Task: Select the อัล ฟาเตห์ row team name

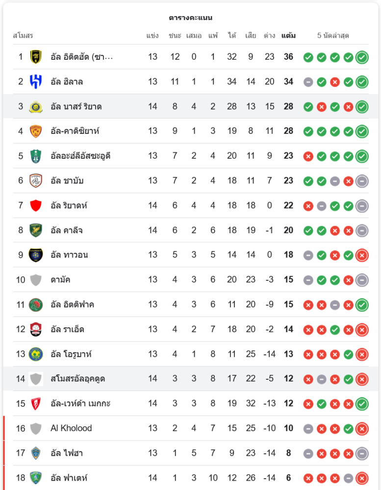Action: tap(69, 478)
